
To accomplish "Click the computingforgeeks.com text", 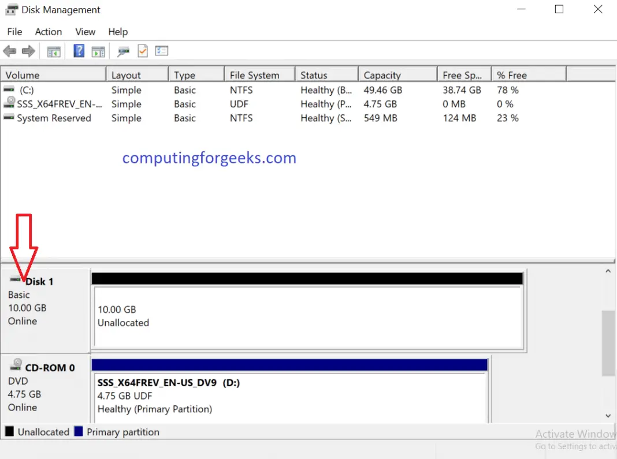I will coord(209,158).
